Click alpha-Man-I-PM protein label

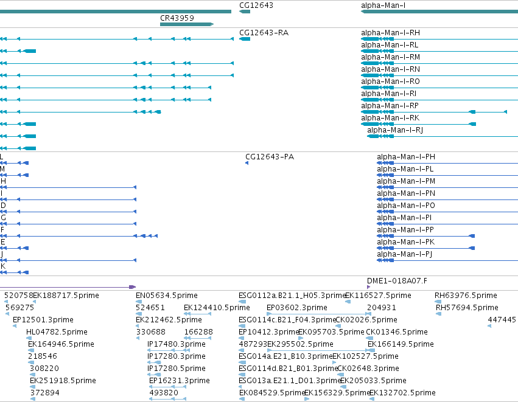click(x=406, y=181)
